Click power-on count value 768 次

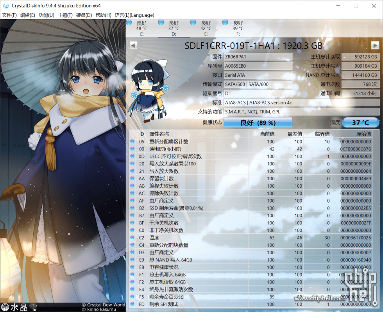(x=360, y=84)
